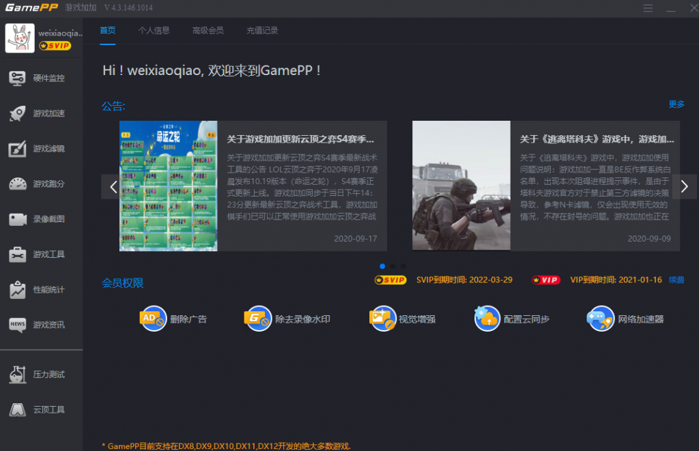
Task: Select first carousel page dot
Action: (382, 266)
